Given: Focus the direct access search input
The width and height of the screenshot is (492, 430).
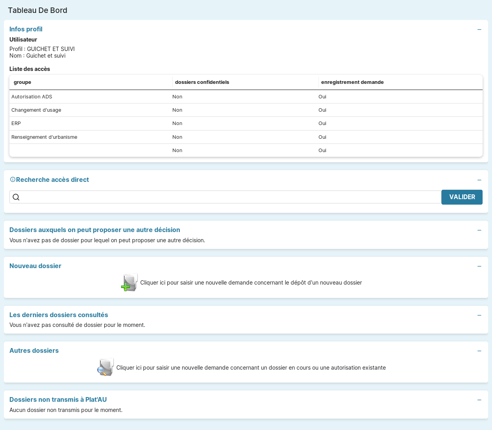Looking at the screenshot, I should click(x=230, y=197).
